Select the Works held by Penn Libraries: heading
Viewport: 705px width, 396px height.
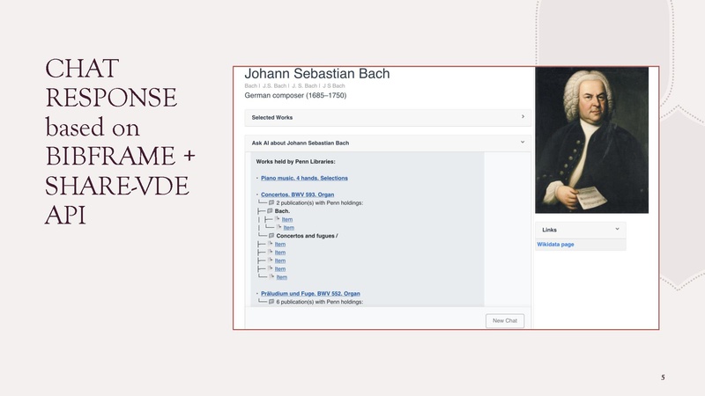295,162
